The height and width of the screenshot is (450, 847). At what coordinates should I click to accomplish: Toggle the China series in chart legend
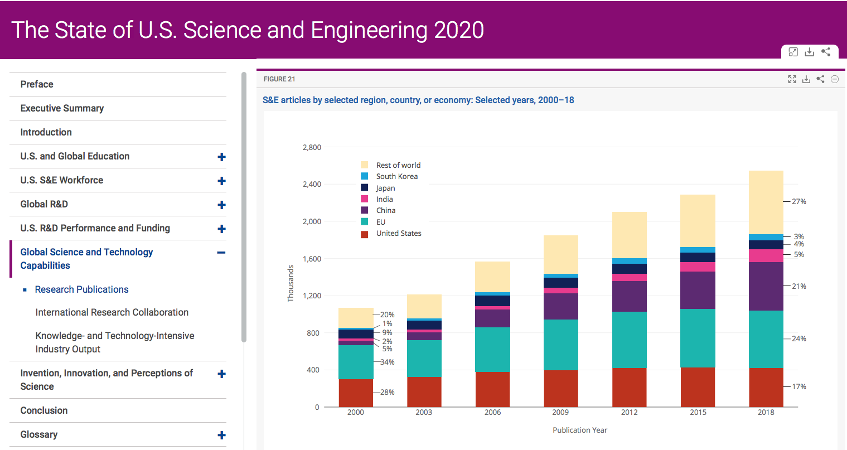click(385, 210)
